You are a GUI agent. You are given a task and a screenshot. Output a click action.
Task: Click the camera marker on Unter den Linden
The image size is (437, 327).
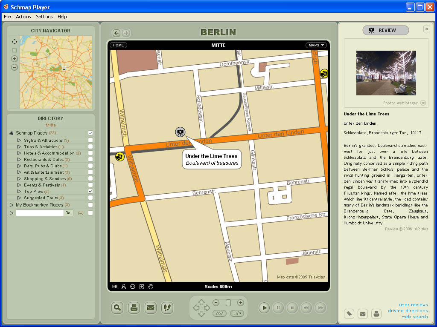click(x=181, y=132)
